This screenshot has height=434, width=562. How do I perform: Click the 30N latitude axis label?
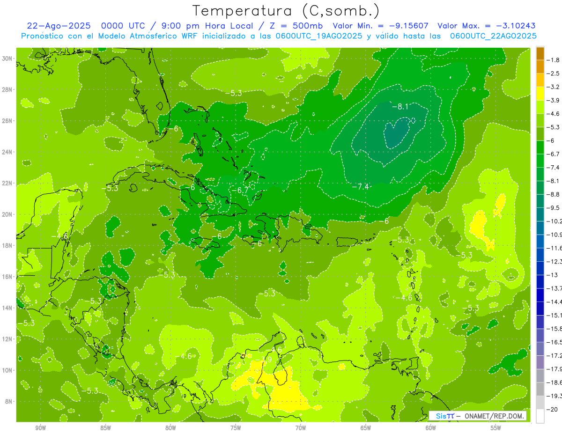pyautogui.click(x=7, y=59)
